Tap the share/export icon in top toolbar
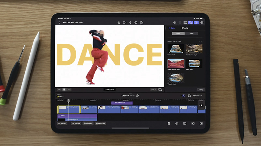This screenshot has height=146, width=261. pos(142,23)
